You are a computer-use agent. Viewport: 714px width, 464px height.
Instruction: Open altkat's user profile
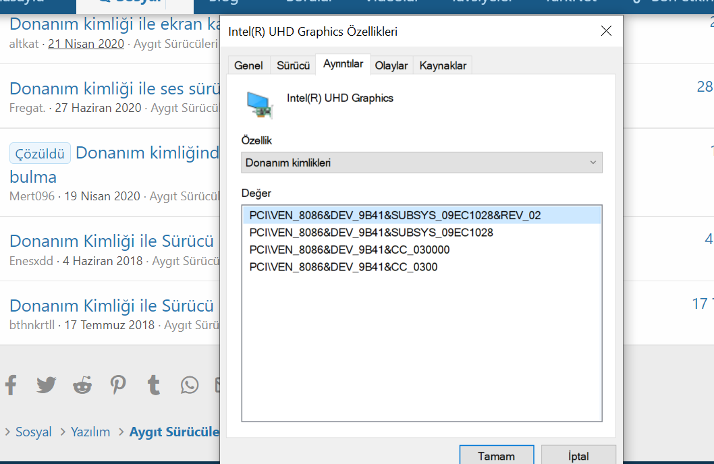tap(24, 44)
